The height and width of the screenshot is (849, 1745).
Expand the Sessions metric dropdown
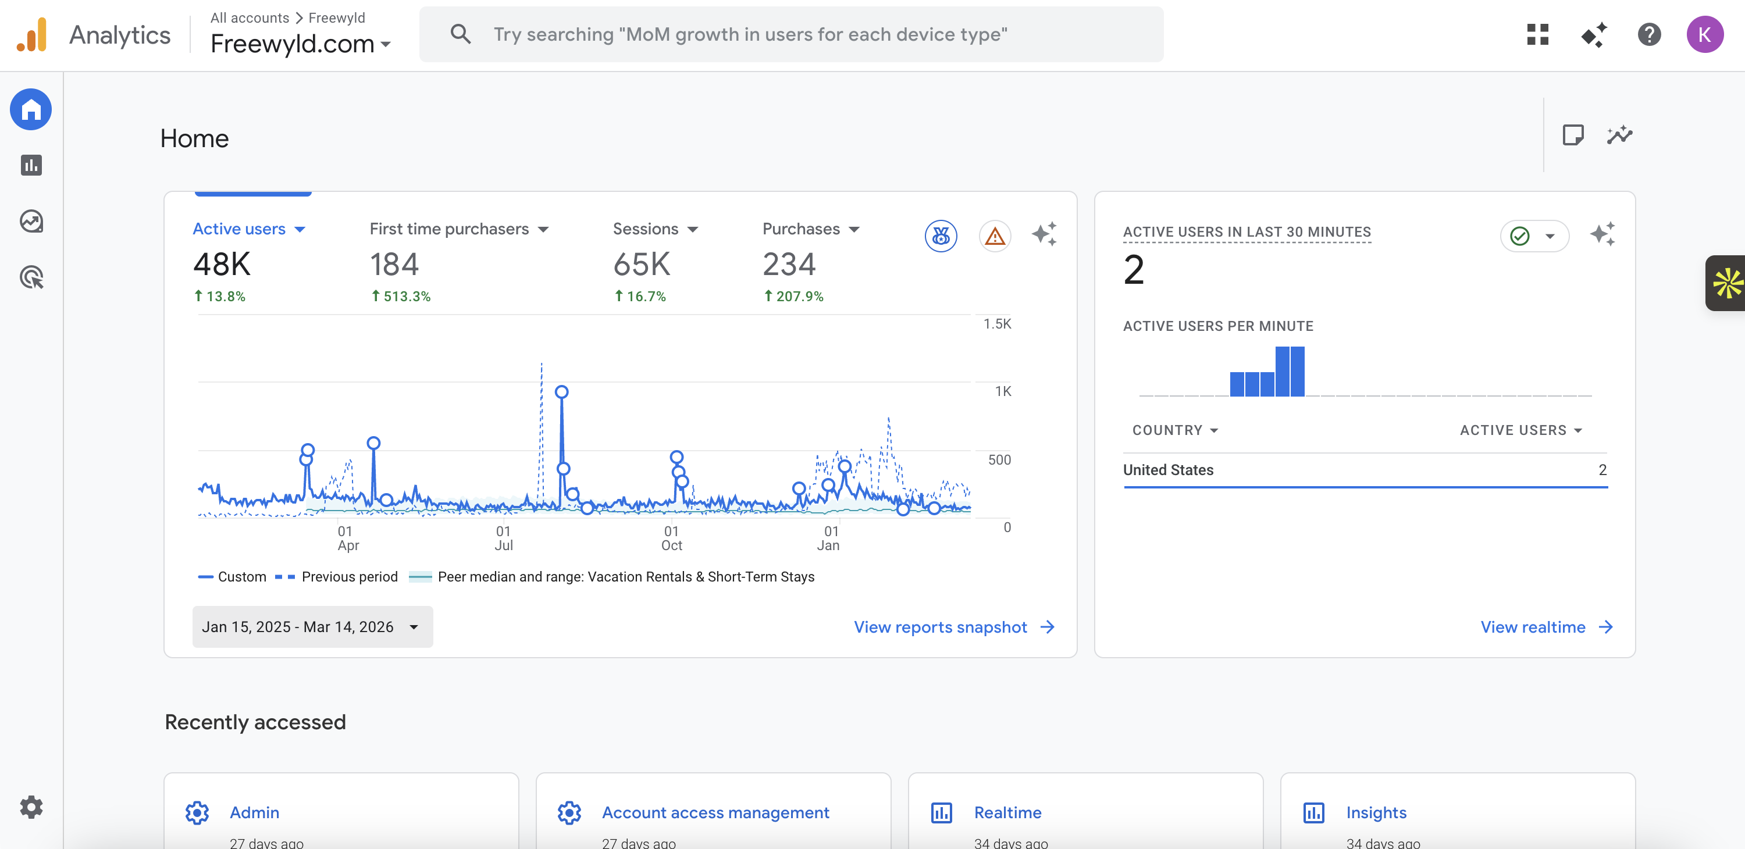coord(692,230)
